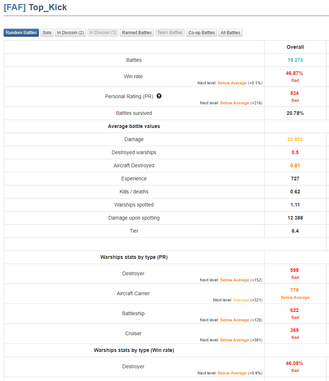Screen dimensions: 329x381
Task: Click Average next level for Aircraft Carrier
Action: (x=241, y=300)
